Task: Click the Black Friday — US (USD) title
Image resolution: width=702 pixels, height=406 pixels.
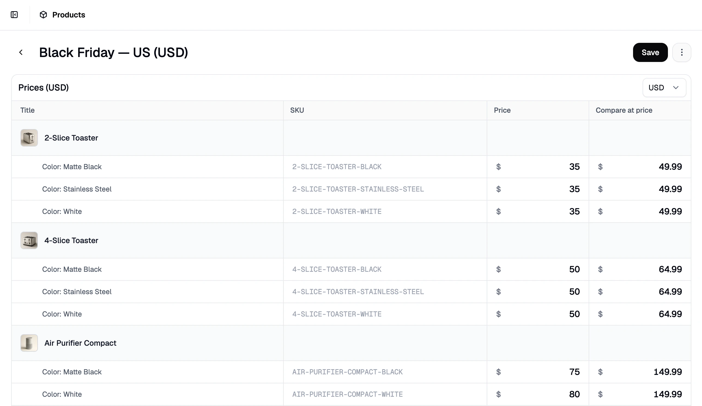Action: [x=114, y=52]
